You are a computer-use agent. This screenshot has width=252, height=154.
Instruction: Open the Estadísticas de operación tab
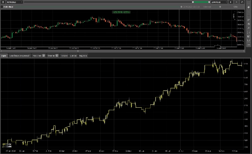click(20, 56)
